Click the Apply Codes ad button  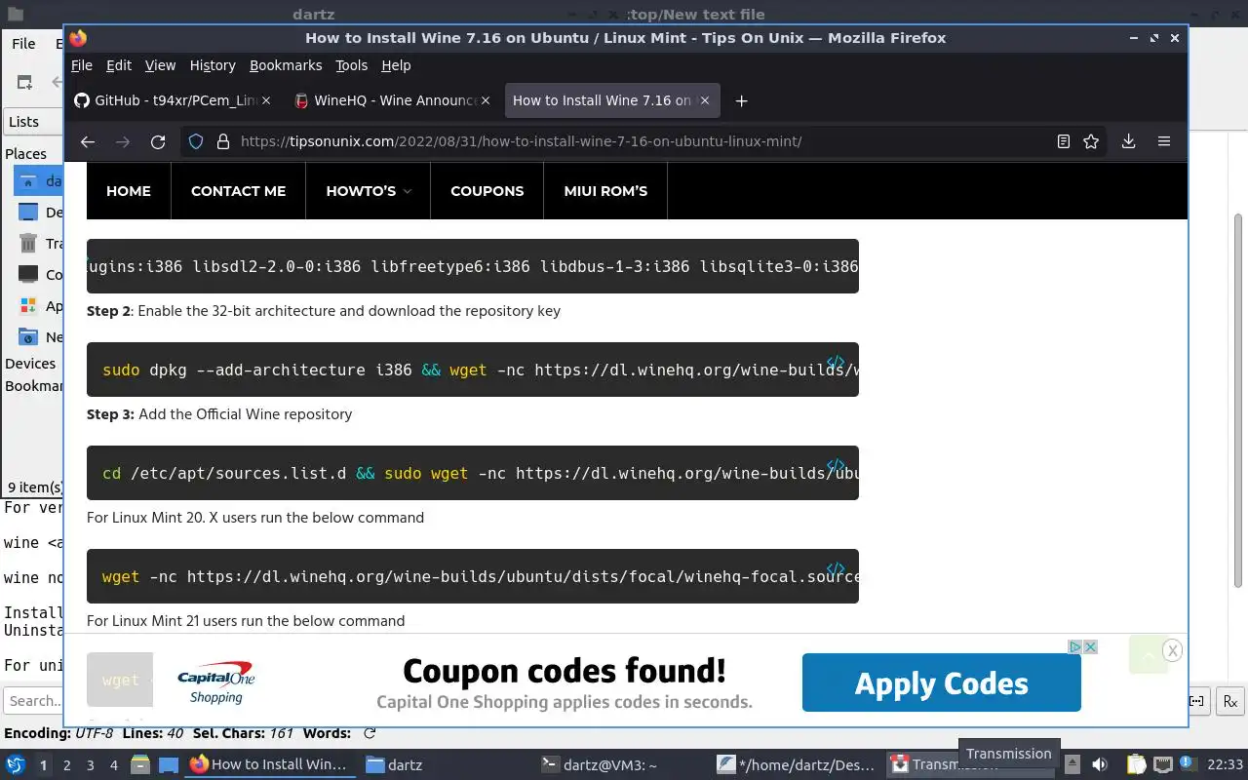click(941, 683)
